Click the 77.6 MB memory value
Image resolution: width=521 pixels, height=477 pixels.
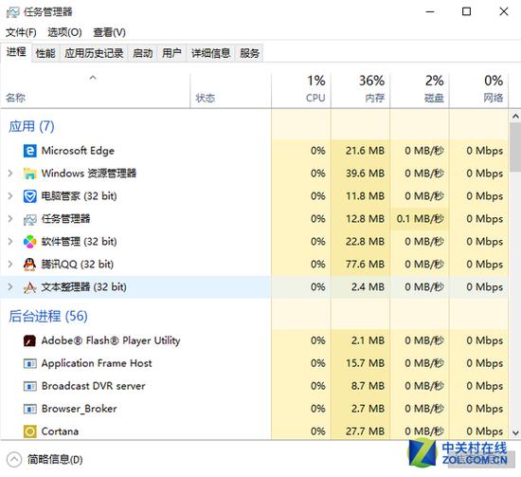point(365,265)
